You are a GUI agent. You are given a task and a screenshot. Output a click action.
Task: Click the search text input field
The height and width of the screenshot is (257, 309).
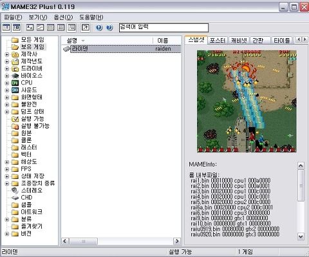pos(164,28)
